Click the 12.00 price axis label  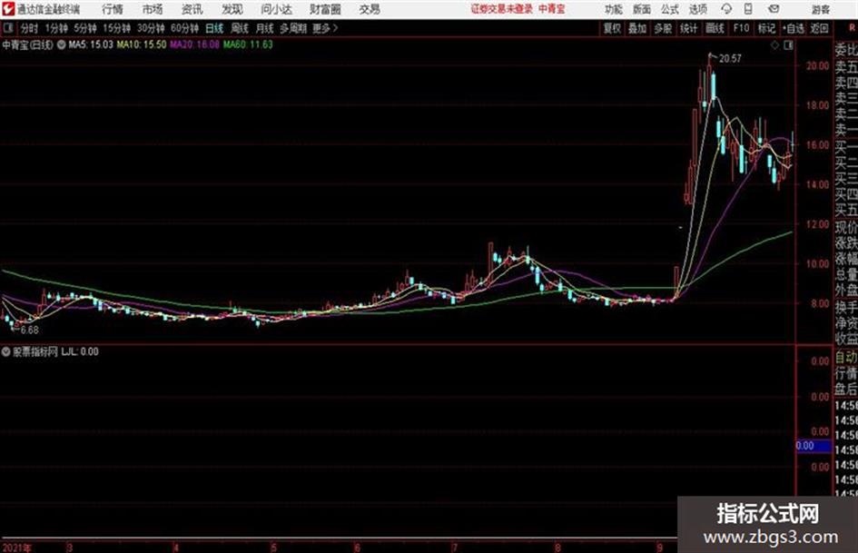pos(817,224)
